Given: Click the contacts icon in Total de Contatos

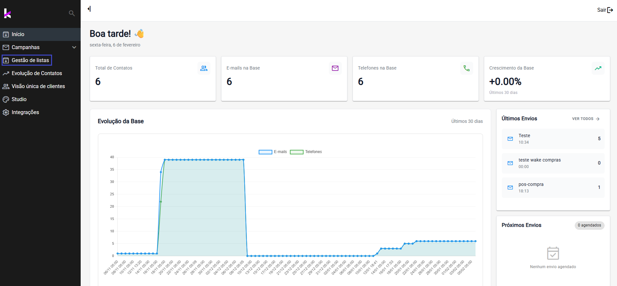Looking at the screenshot, I should point(204,68).
